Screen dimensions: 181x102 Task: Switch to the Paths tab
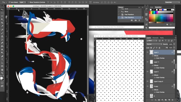162,38
